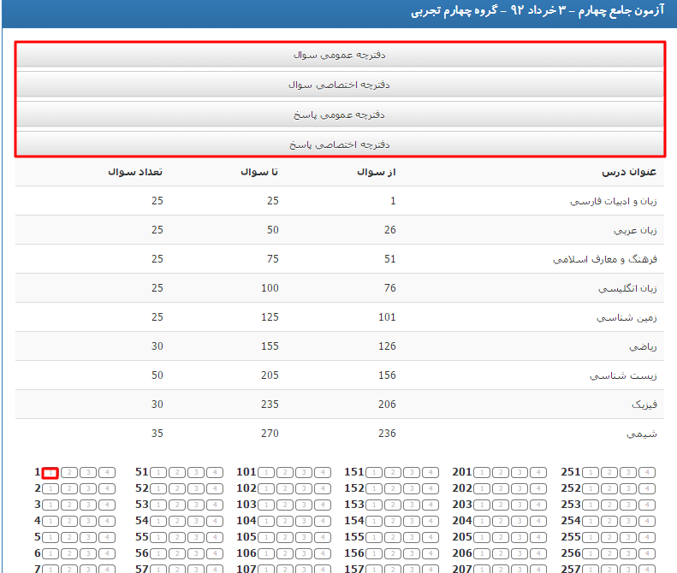Choose option 4 for question 51
This screenshot has width=677, height=573.
214,472
